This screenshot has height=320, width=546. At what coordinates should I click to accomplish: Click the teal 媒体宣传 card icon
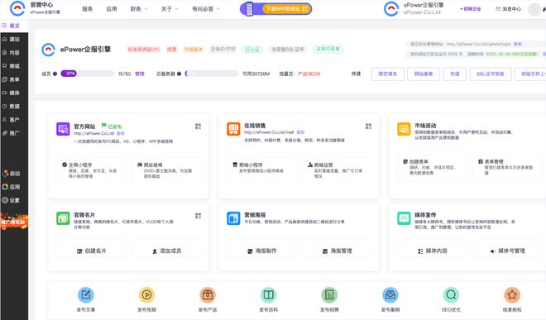click(x=404, y=218)
